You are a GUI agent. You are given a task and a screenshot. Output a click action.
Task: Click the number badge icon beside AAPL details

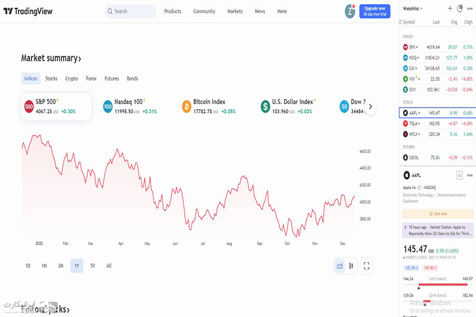tap(459, 175)
